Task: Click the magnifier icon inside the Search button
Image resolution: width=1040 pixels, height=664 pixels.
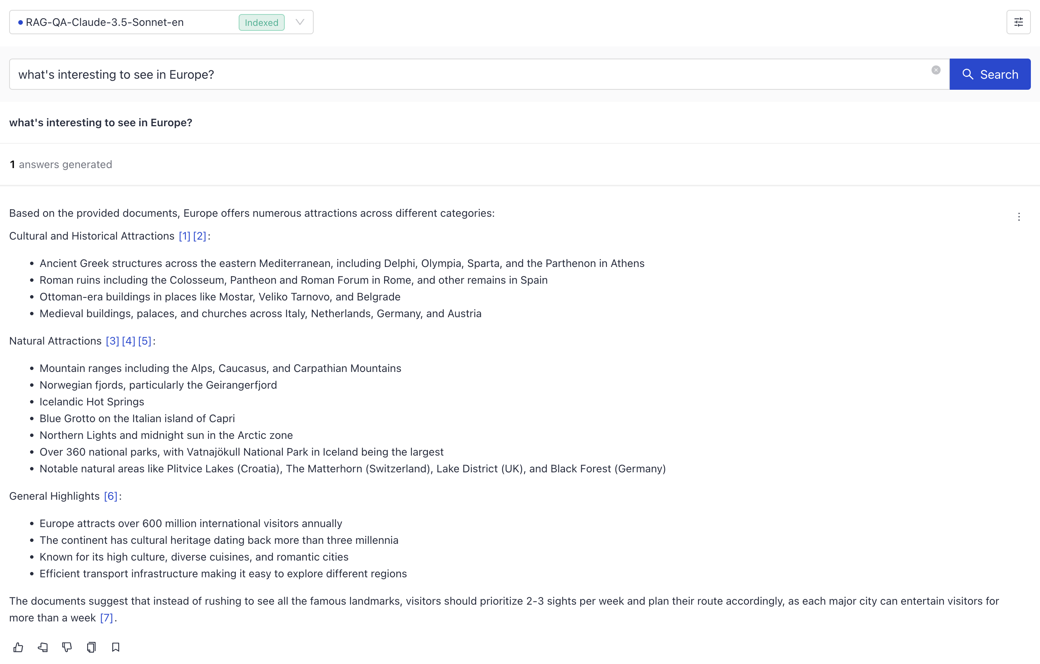Action: [x=968, y=74]
